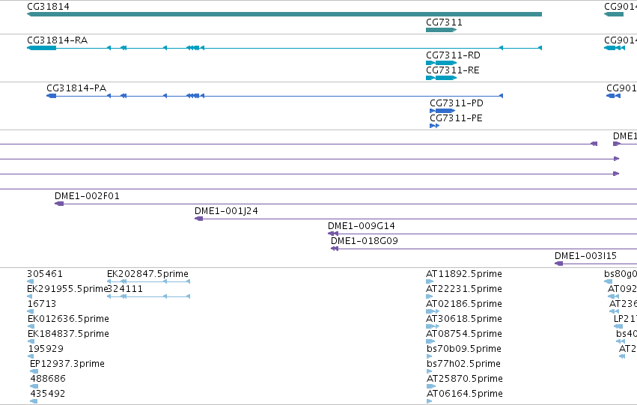Viewport: 637px width, 405px height.
Task: Click the DME1-009G14 label
Action: [x=362, y=226]
